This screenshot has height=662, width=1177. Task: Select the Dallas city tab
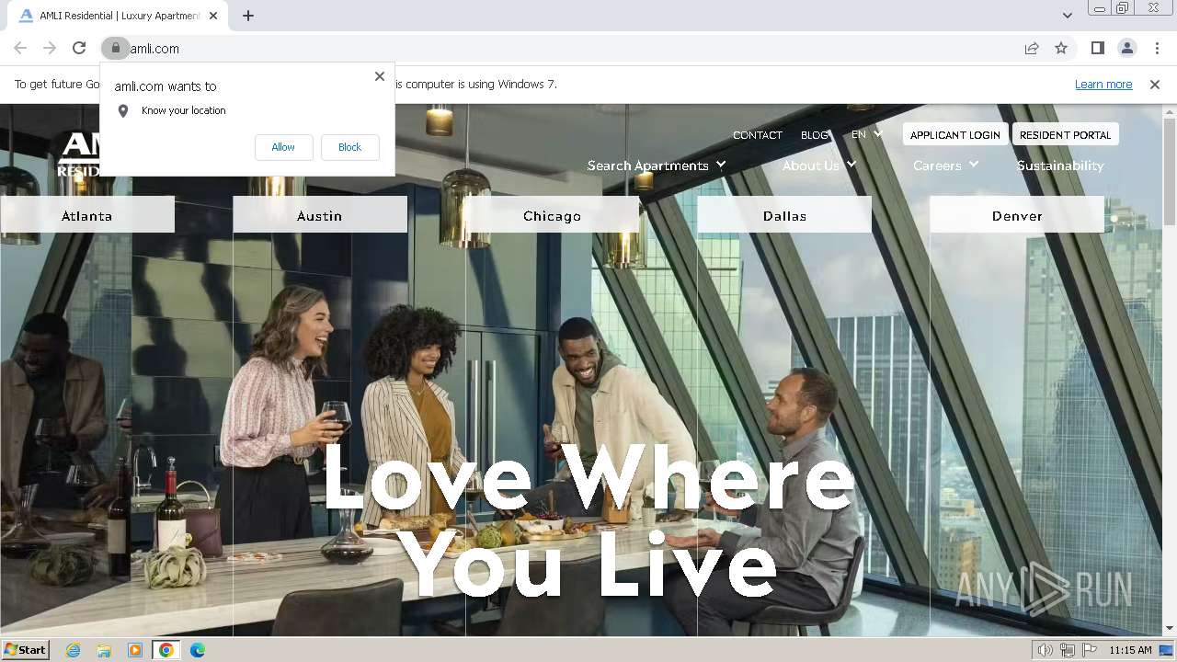(x=784, y=215)
